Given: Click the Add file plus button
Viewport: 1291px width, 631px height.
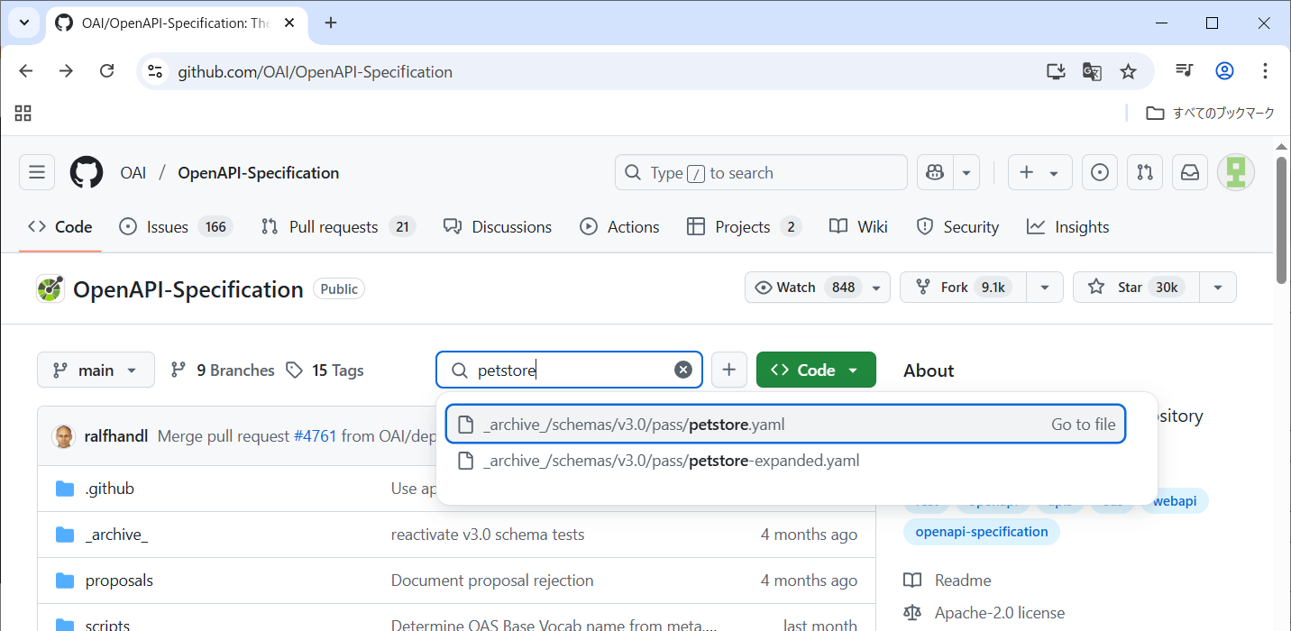Looking at the screenshot, I should click(729, 370).
